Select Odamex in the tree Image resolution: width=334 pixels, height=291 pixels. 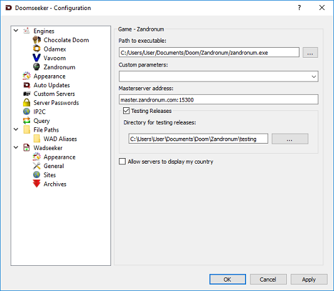point(55,49)
